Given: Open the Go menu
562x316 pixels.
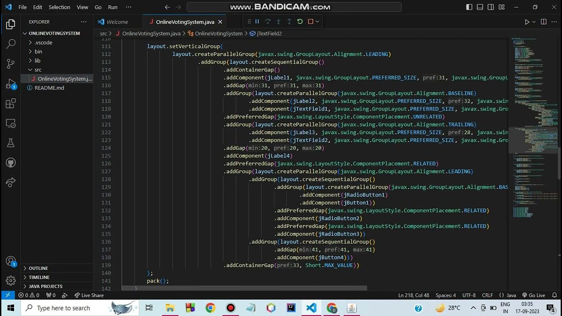Looking at the screenshot, I should coord(98,7).
